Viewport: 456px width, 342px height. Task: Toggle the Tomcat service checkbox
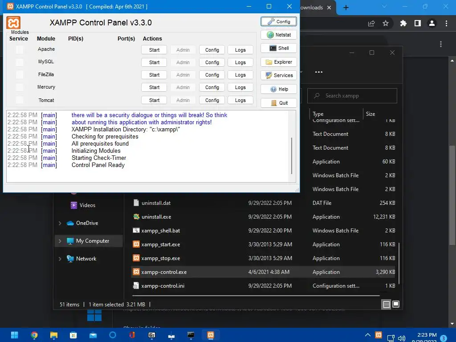[x=20, y=100]
